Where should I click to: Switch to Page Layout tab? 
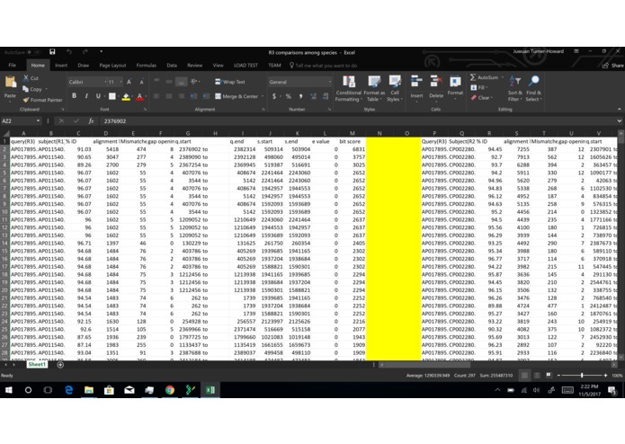pos(112,66)
